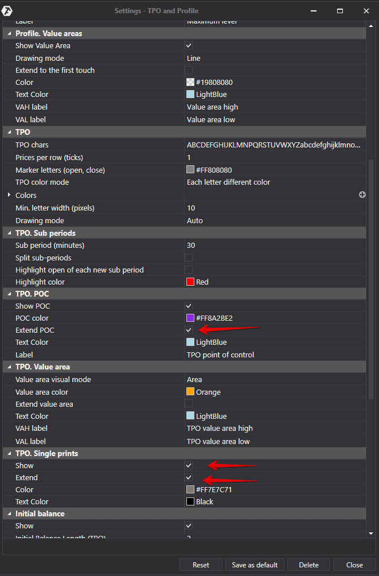Collapse the Initial balance section
This screenshot has height=576, width=379.
(x=9, y=513)
